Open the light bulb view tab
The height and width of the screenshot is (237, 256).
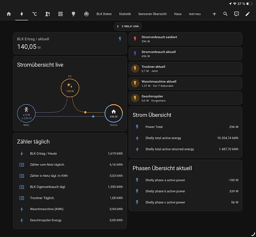coord(73,14)
